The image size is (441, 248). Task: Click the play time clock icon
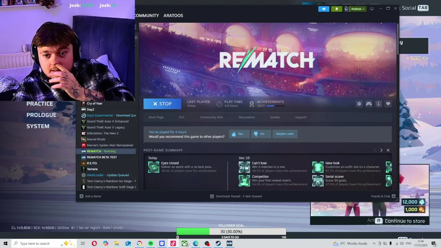point(219,104)
